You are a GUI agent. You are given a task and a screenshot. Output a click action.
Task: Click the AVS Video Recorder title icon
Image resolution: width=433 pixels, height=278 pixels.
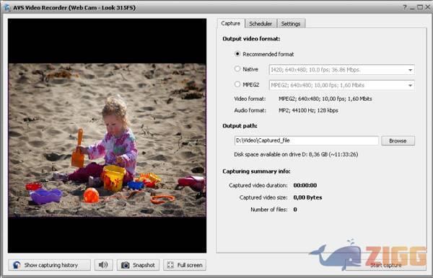7,8
